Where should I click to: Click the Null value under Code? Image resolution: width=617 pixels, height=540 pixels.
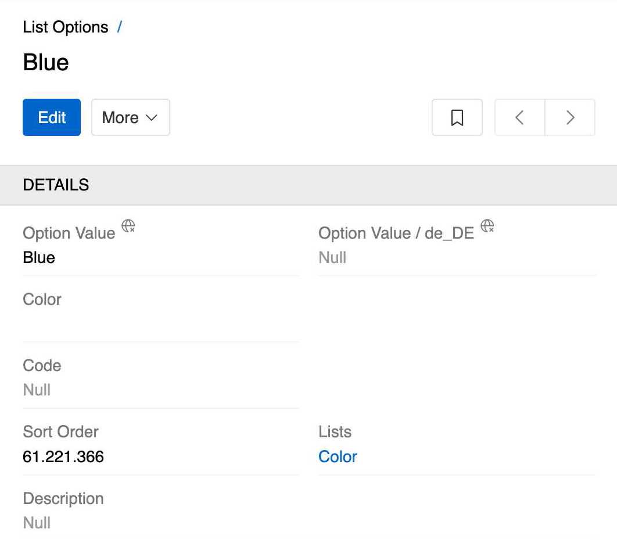coord(37,390)
